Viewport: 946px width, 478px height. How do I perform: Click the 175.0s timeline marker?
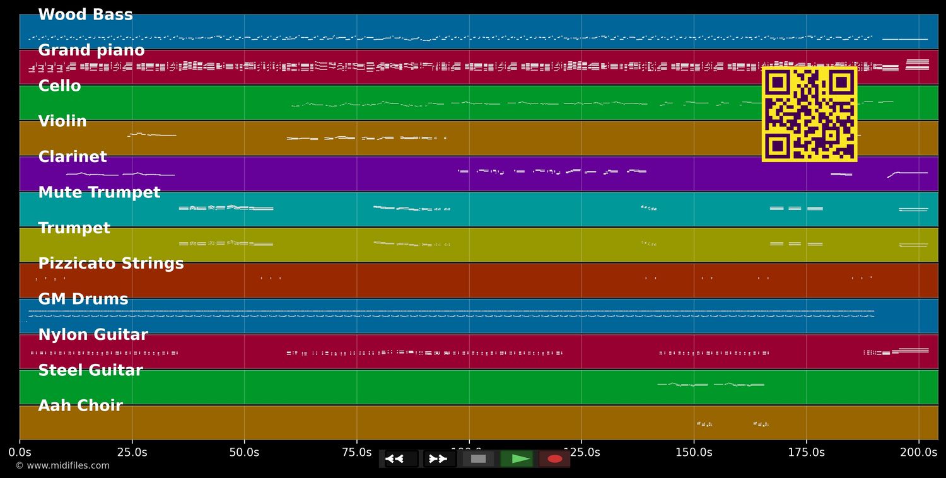click(x=806, y=452)
